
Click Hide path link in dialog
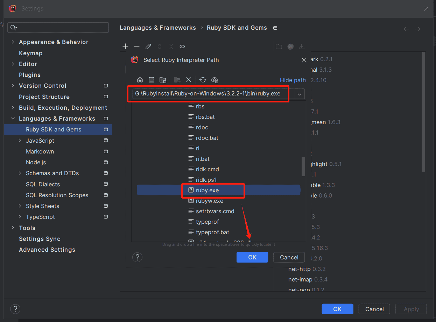293,80
